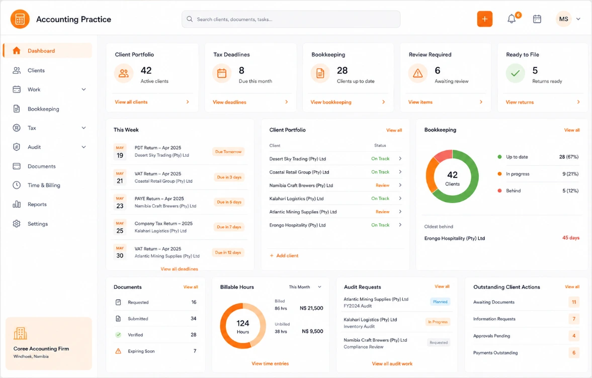
Task: Click the arrow next to View items
Action: coord(481,102)
